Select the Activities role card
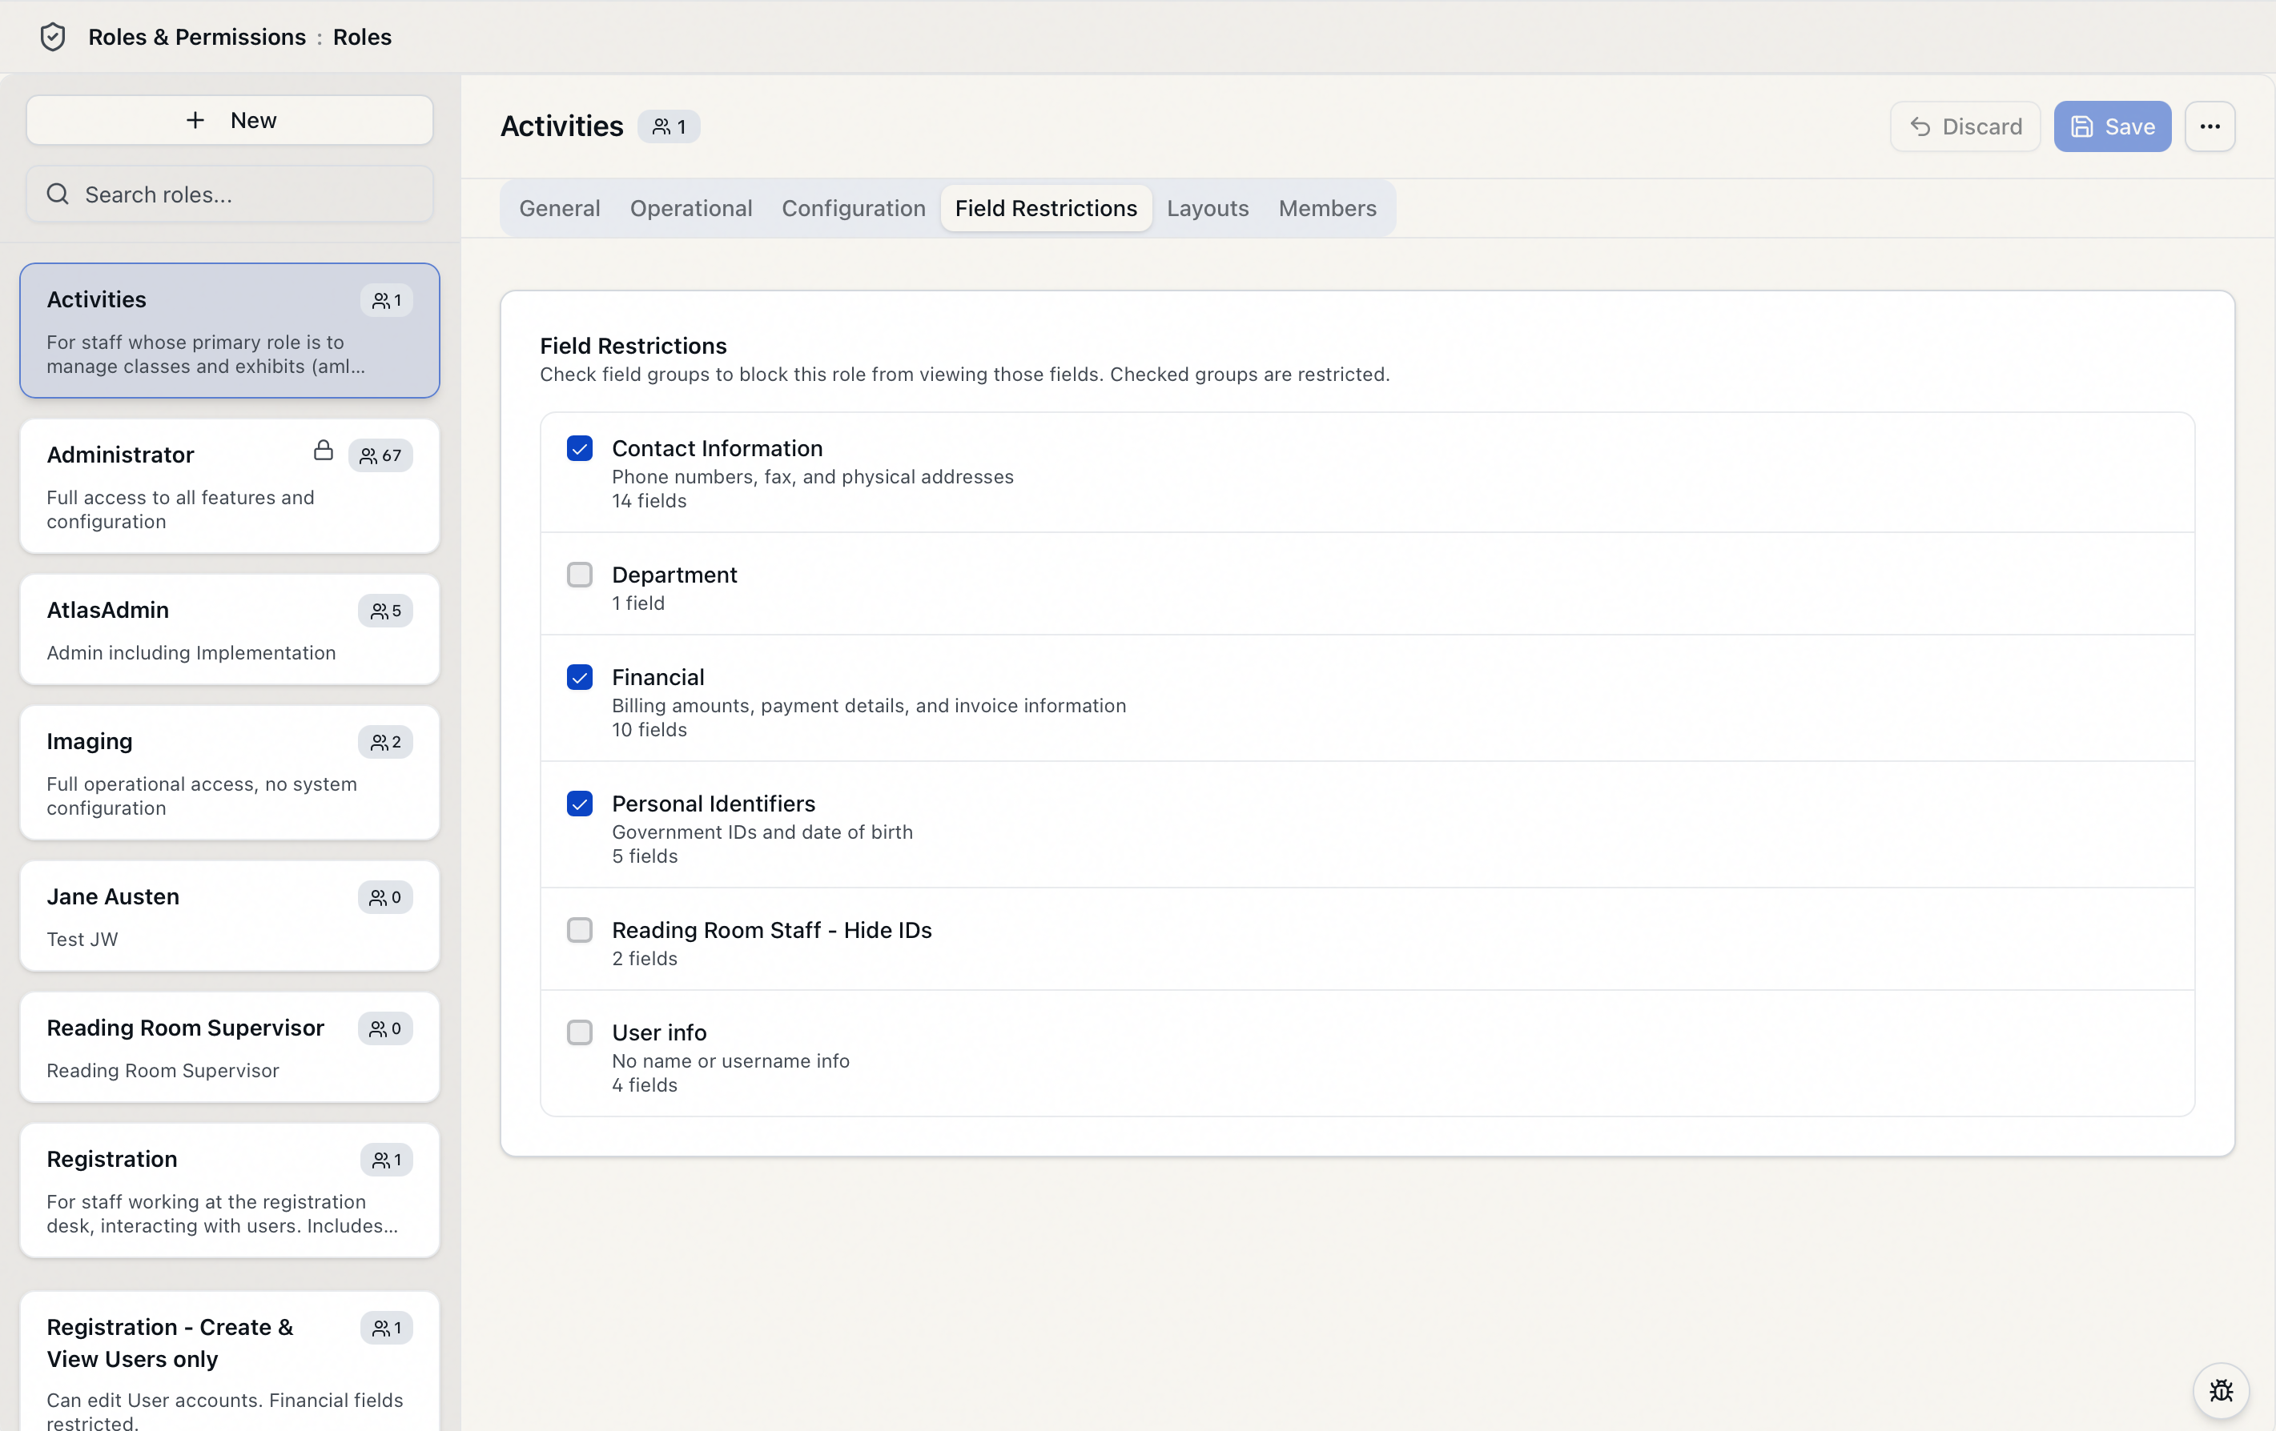This screenshot has width=2276, height=1431. click(x=230, y=331)
